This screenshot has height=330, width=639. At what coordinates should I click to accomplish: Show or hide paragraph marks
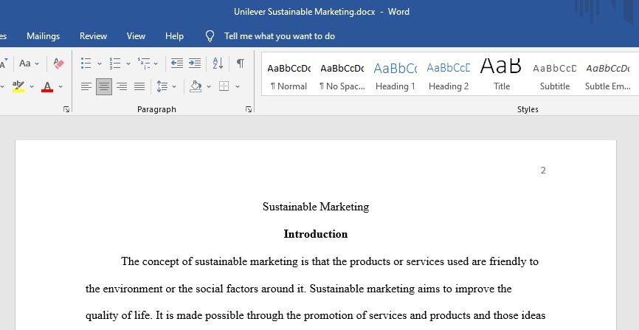(x=241, y=63)
